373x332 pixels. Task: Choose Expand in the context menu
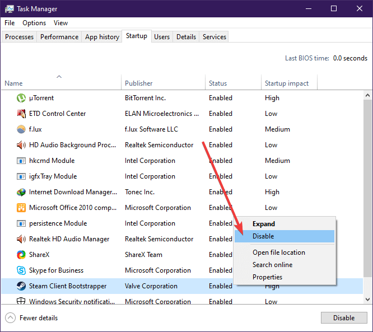click(x=263, y=224)
